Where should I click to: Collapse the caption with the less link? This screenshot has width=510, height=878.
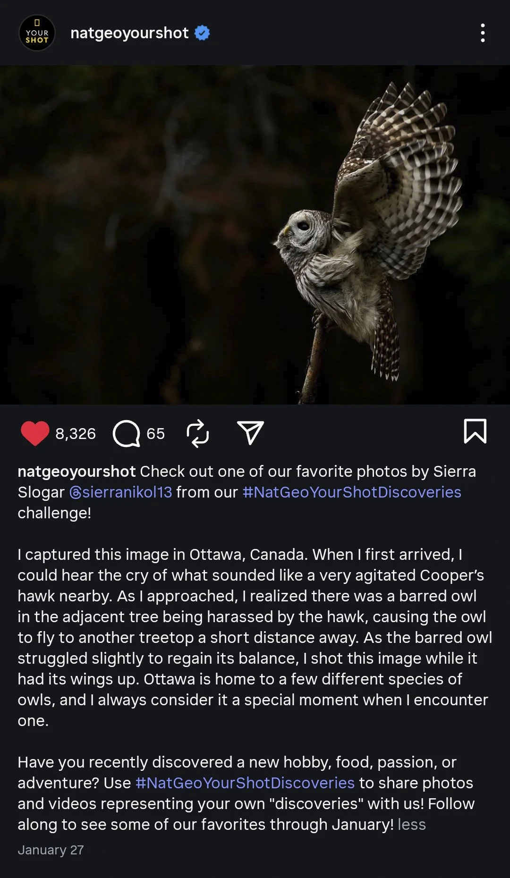pos(412,824)
